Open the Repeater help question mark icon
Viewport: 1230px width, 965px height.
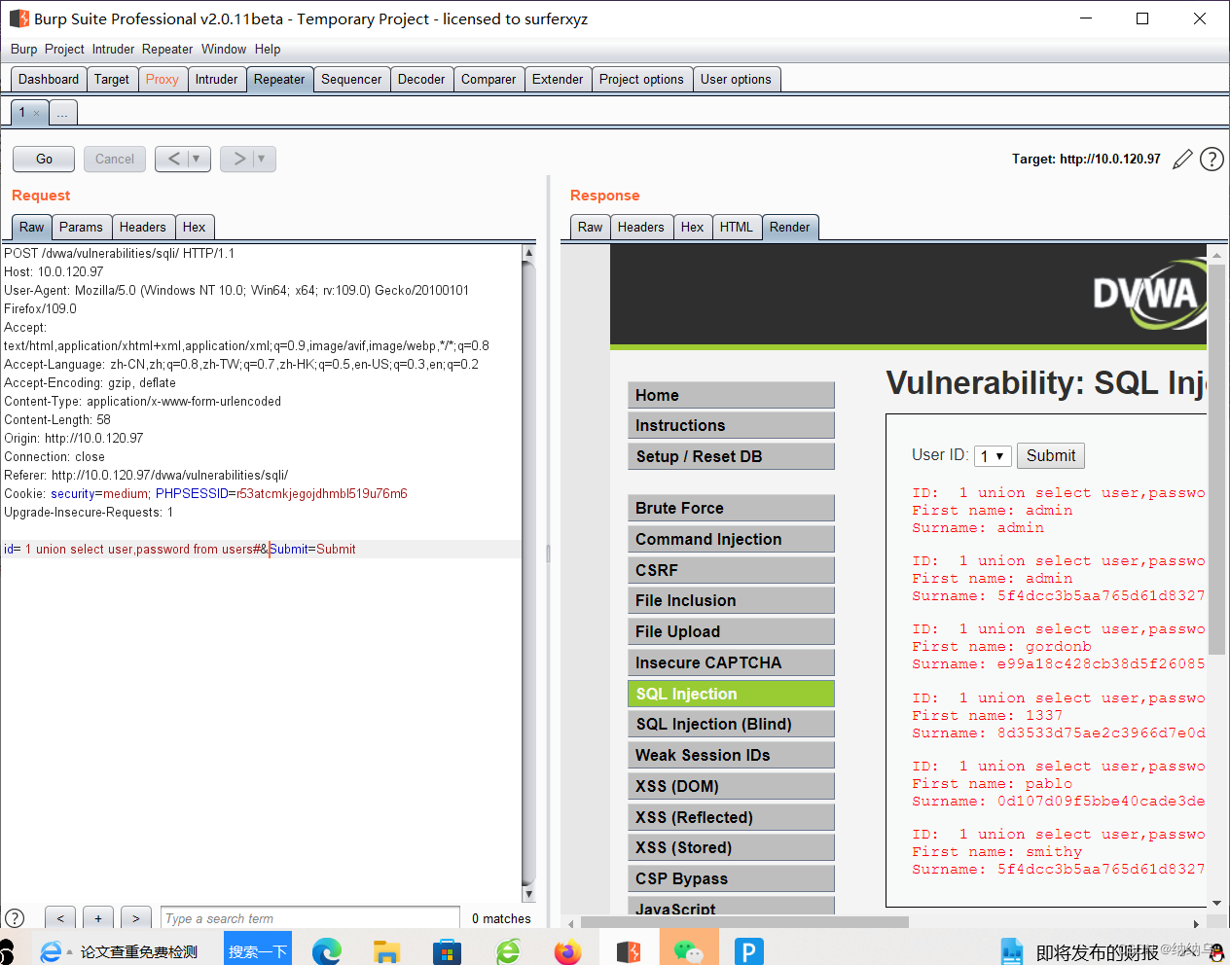click(x=1212, y=159)
